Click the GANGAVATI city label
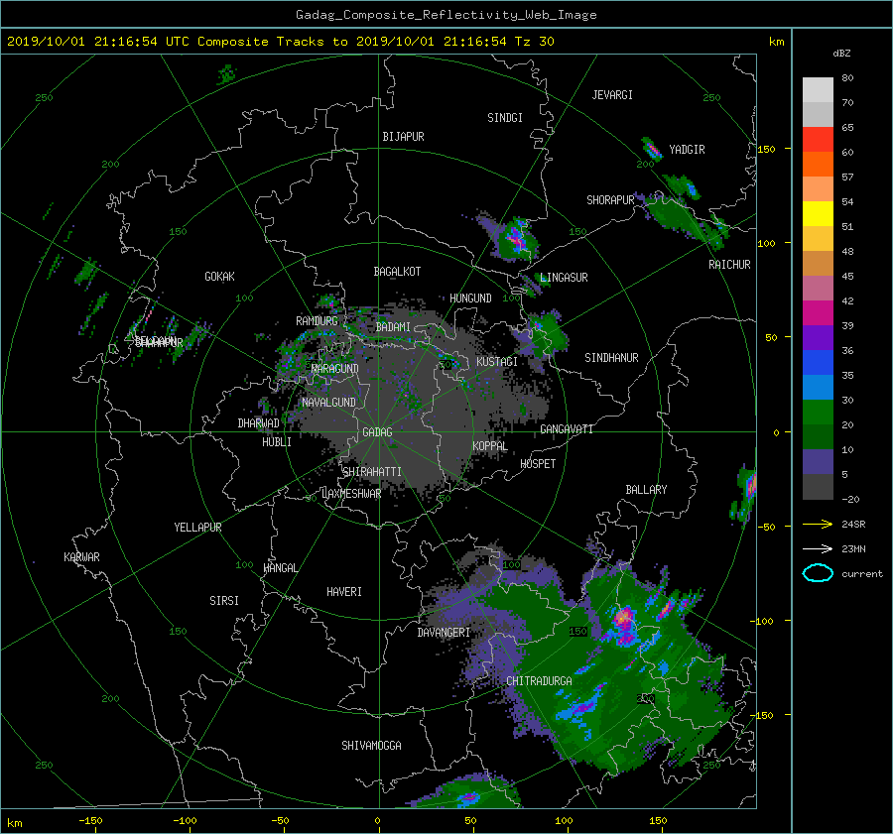893x834 pixels. [567, 429]
